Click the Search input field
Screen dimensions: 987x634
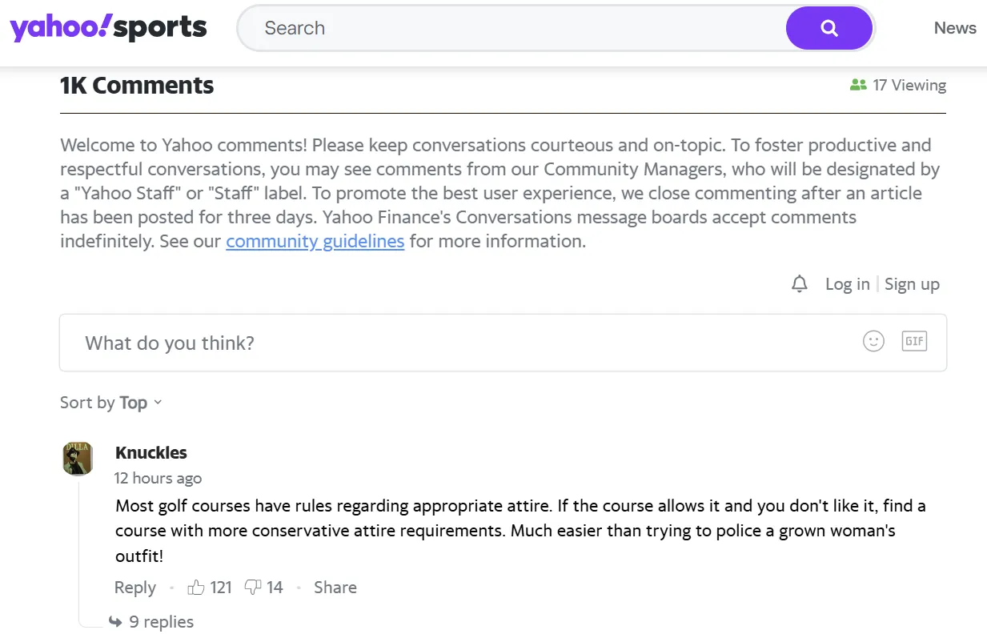coord(512,29)
